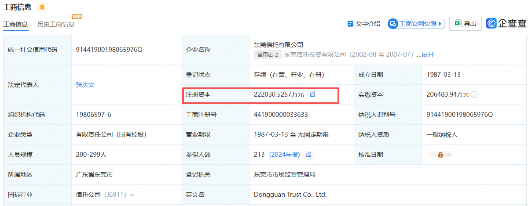Select region 广东省东莞市

point(94,174)
